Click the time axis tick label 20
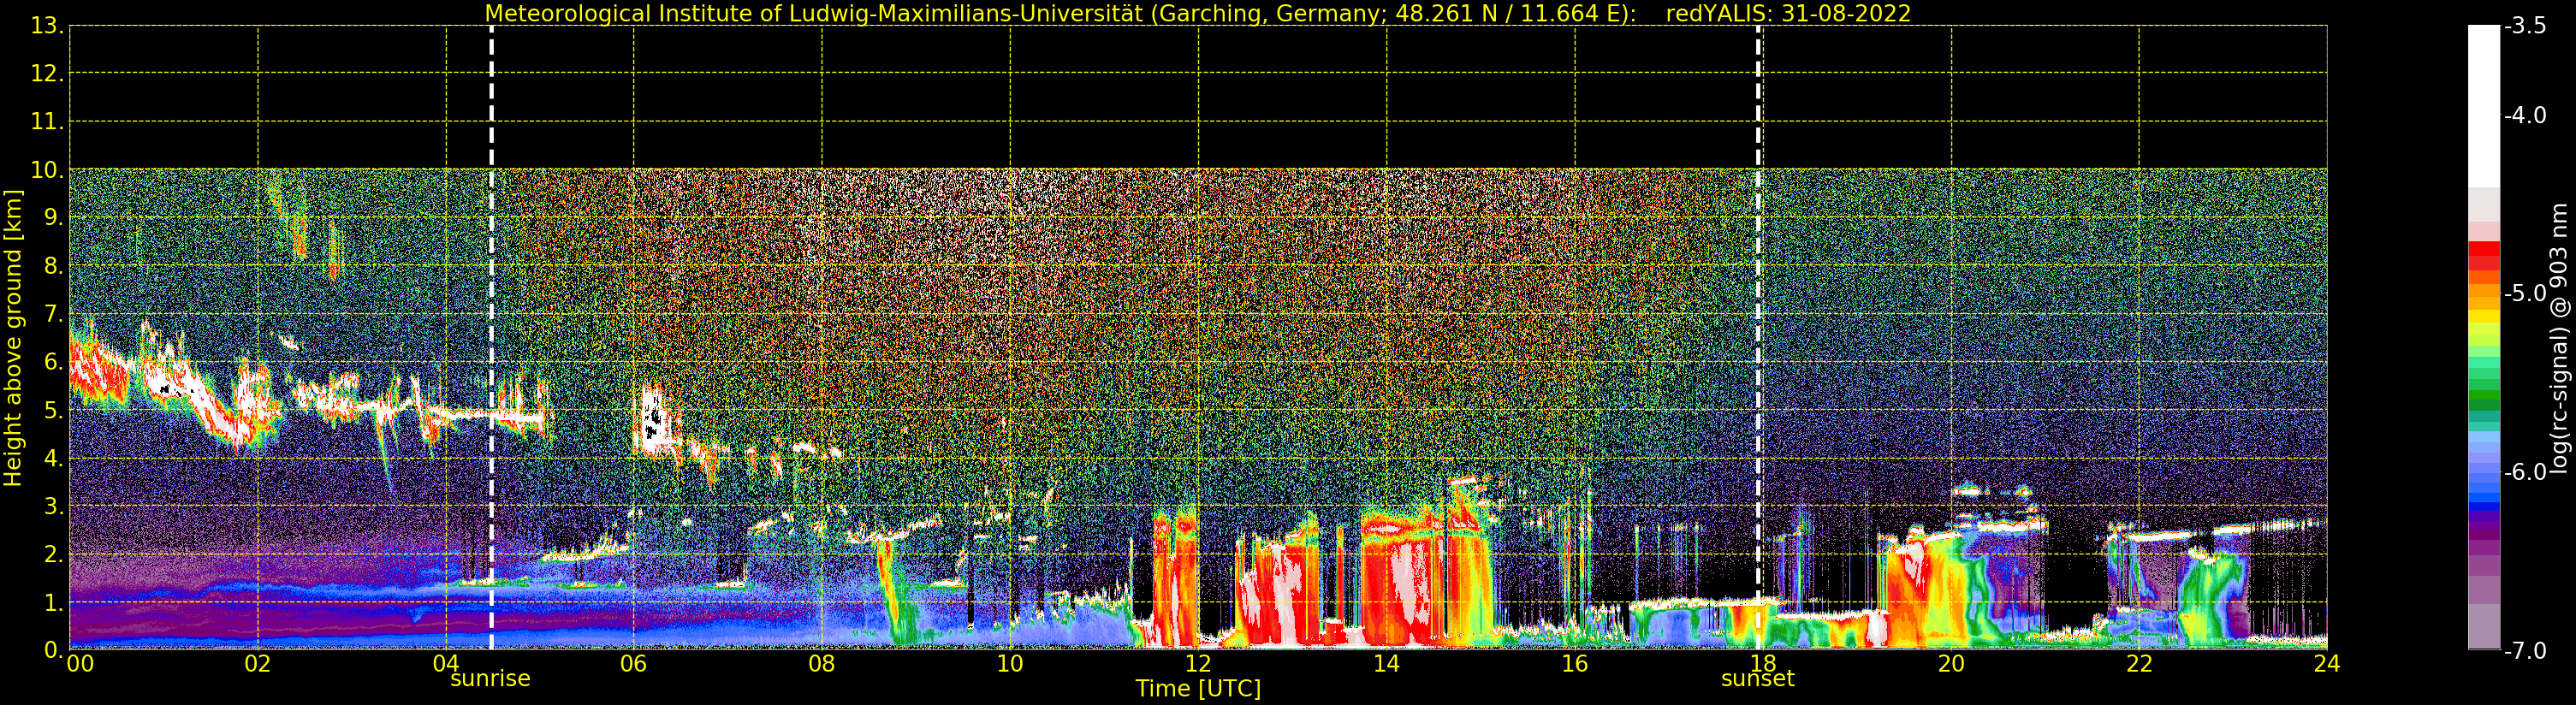2576x705 pixels. point(1951,664)
